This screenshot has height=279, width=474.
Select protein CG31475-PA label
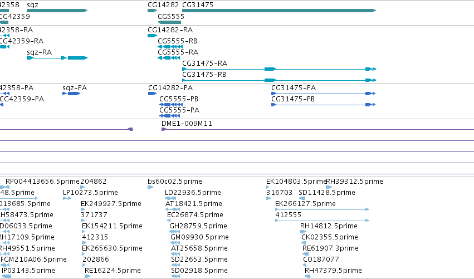[294, 88]
